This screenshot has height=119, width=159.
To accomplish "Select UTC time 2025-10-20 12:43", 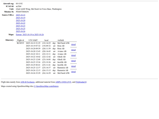I will pos(33,51).
